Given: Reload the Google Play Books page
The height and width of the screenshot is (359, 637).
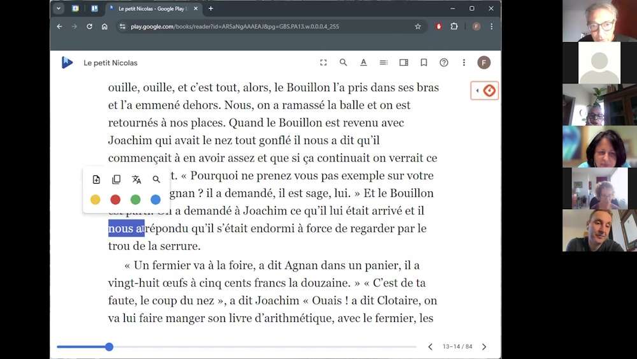Looking at the screenshot, I should 89,26.
